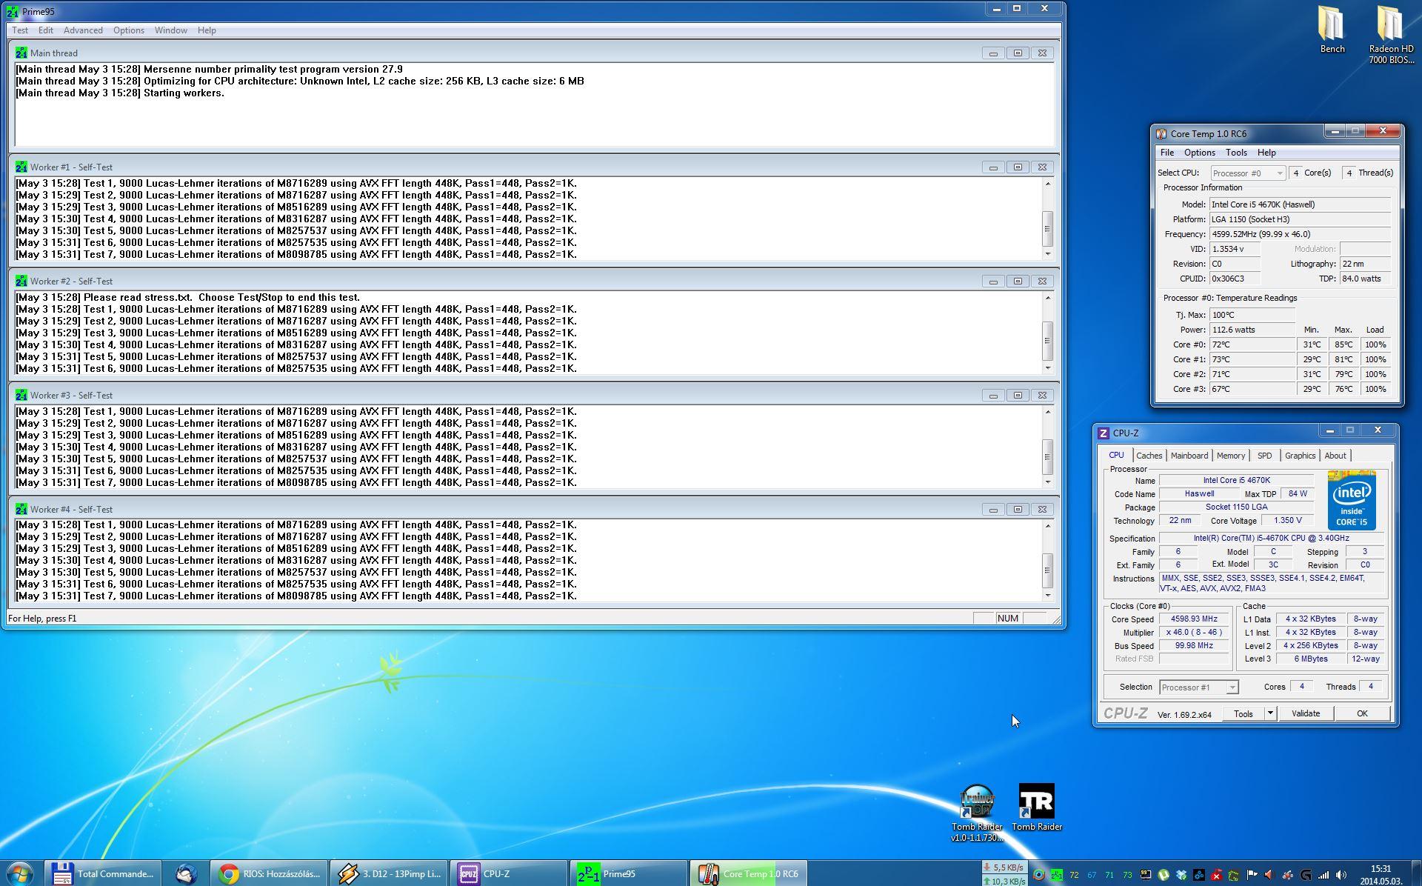Viewport: 1422px width, 886px height.
Task: Switch to the CPU-Z Memory tab
Action: click(1230, 456)
